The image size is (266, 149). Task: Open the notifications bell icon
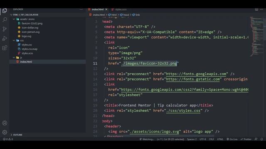click(x=262, y=139)
